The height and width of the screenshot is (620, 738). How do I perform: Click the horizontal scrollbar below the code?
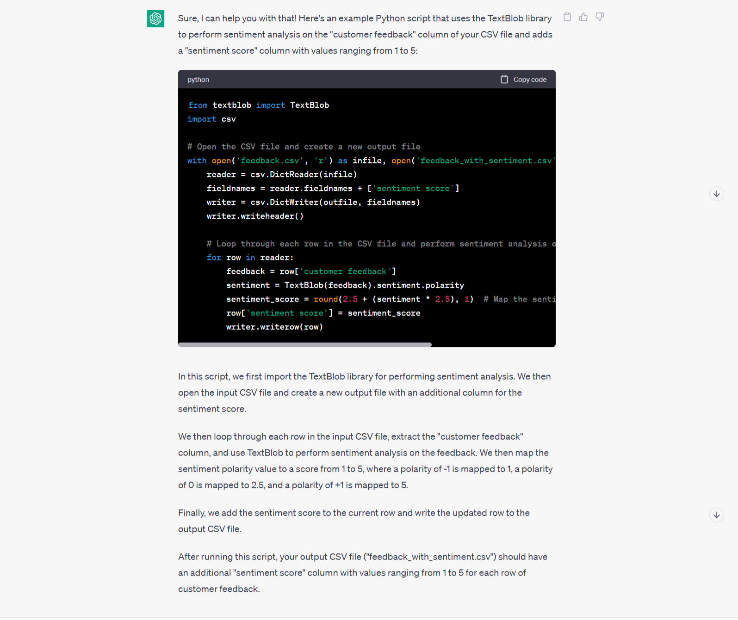point(304,344)
